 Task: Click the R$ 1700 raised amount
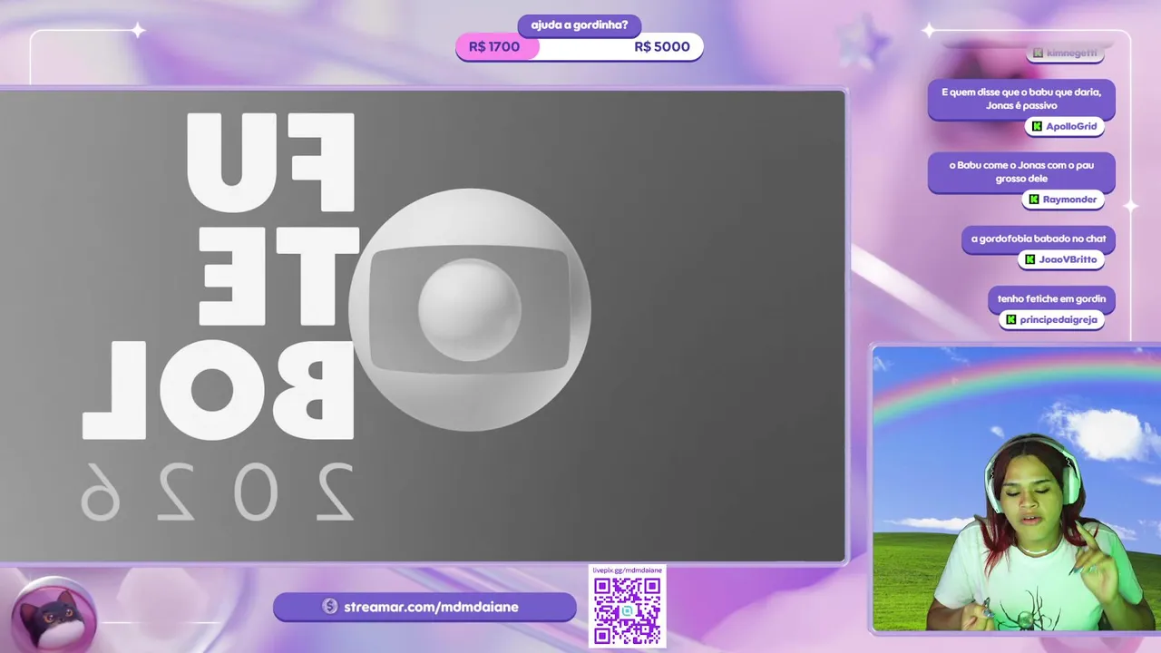[x=494, y=47]
